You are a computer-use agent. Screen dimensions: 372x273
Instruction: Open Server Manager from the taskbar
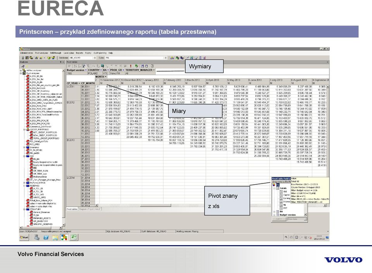point(37,237)
